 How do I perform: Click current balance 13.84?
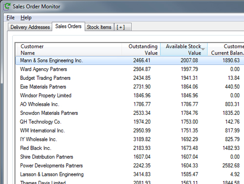tap(234, 78)
